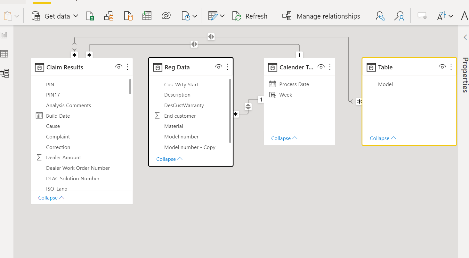Collapse the Table card

tap(383, 138)
